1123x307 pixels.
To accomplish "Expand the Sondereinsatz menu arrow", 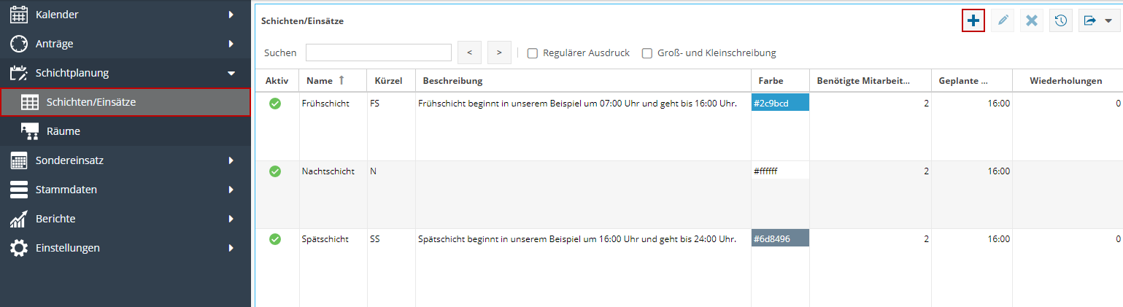I will point(231,160).
